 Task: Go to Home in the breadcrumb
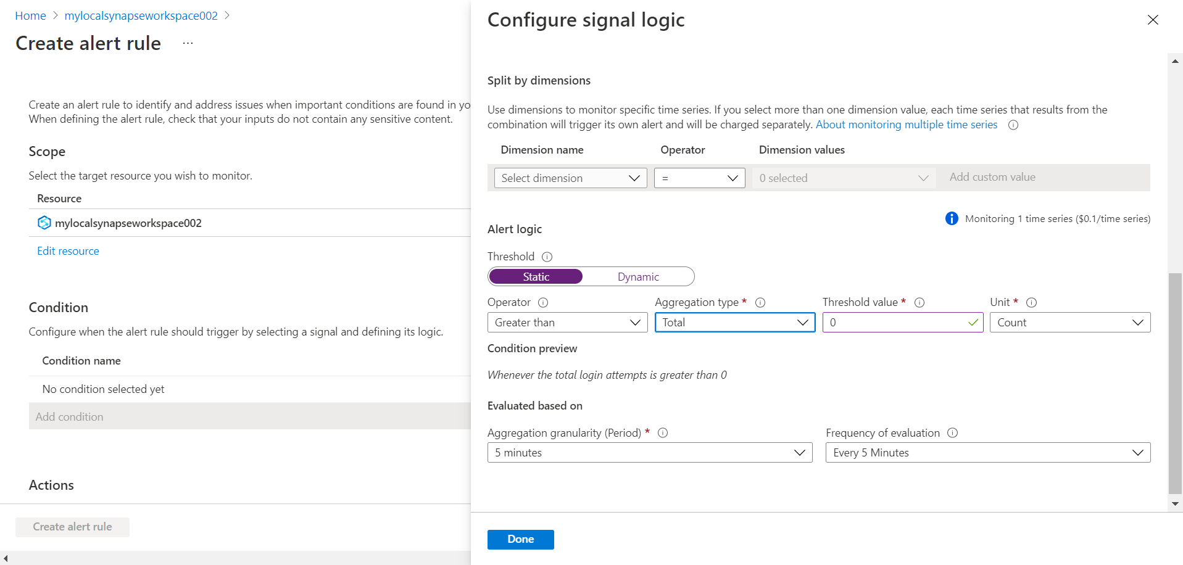point(30,16)
